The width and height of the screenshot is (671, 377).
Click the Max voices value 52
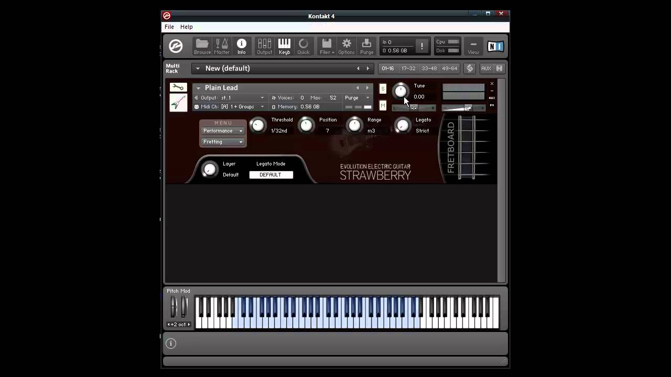pyautogui.click(x=333, y=98)
